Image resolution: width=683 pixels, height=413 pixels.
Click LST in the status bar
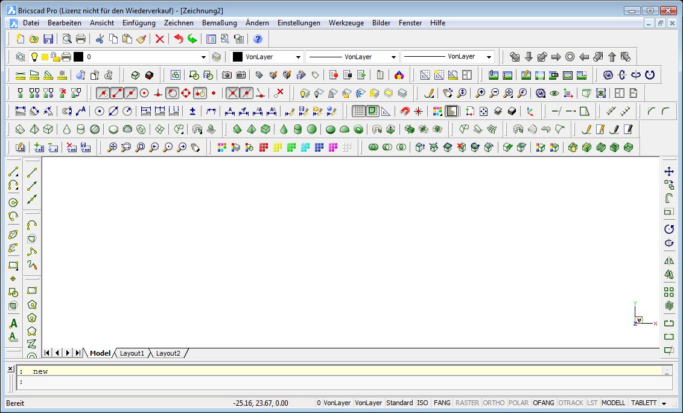[x=592, y=403]
